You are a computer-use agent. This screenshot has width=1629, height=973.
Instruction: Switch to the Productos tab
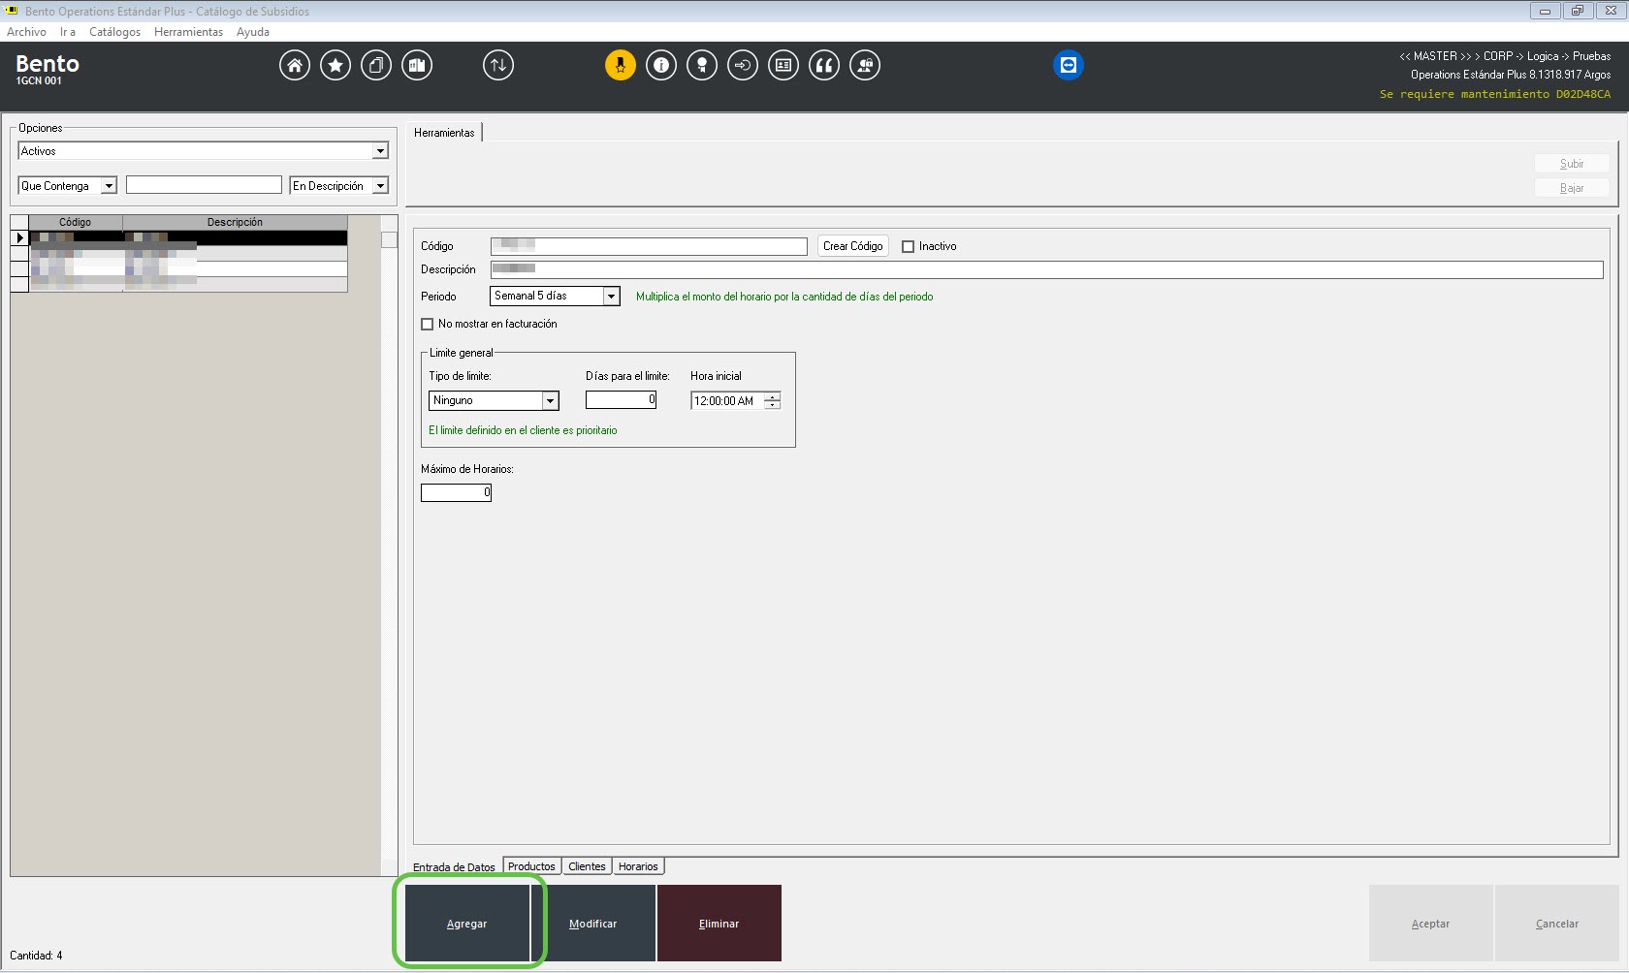[x=531, y=866]
